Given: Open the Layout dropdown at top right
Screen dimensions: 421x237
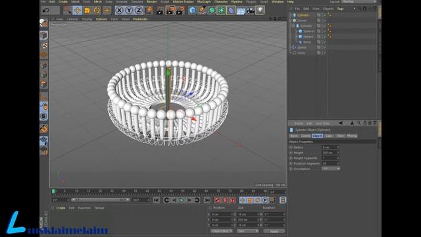Looking at the screenshot, I should click(359, 1).
